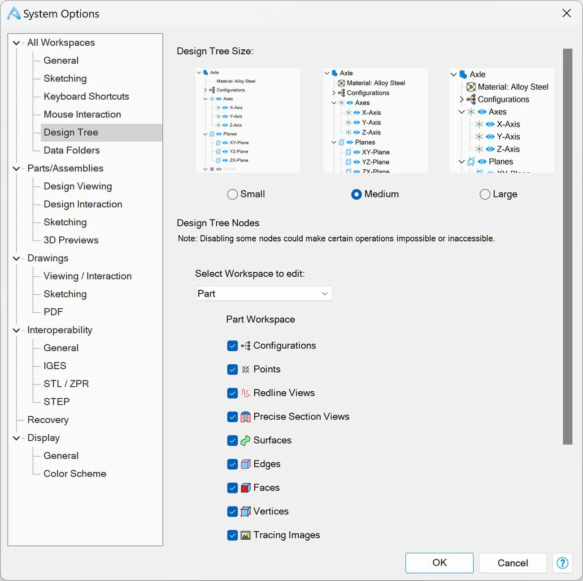Uncheck the Points checkbox
This screenshot has height=581, width=583.
tap(232, 370)
